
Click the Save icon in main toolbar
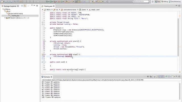[6, 1]
